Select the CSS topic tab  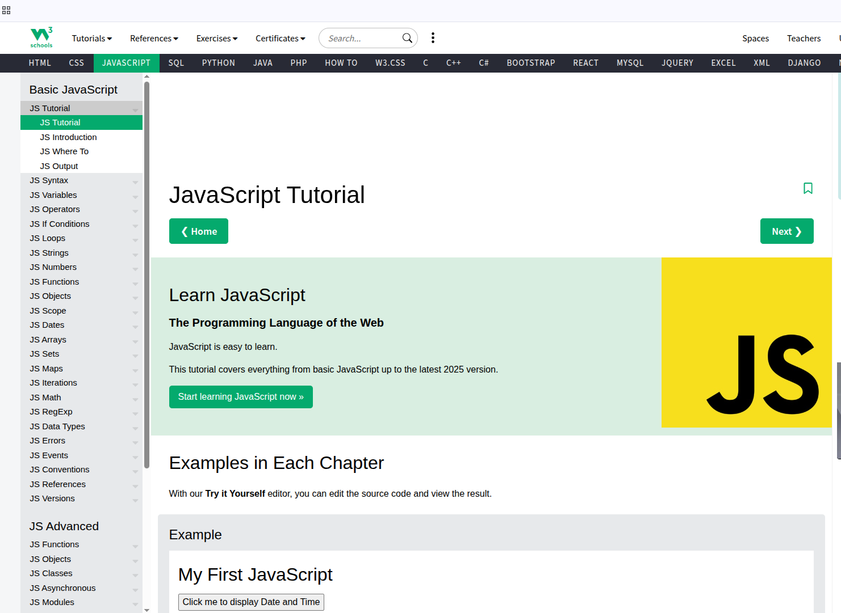coord(76,63)
